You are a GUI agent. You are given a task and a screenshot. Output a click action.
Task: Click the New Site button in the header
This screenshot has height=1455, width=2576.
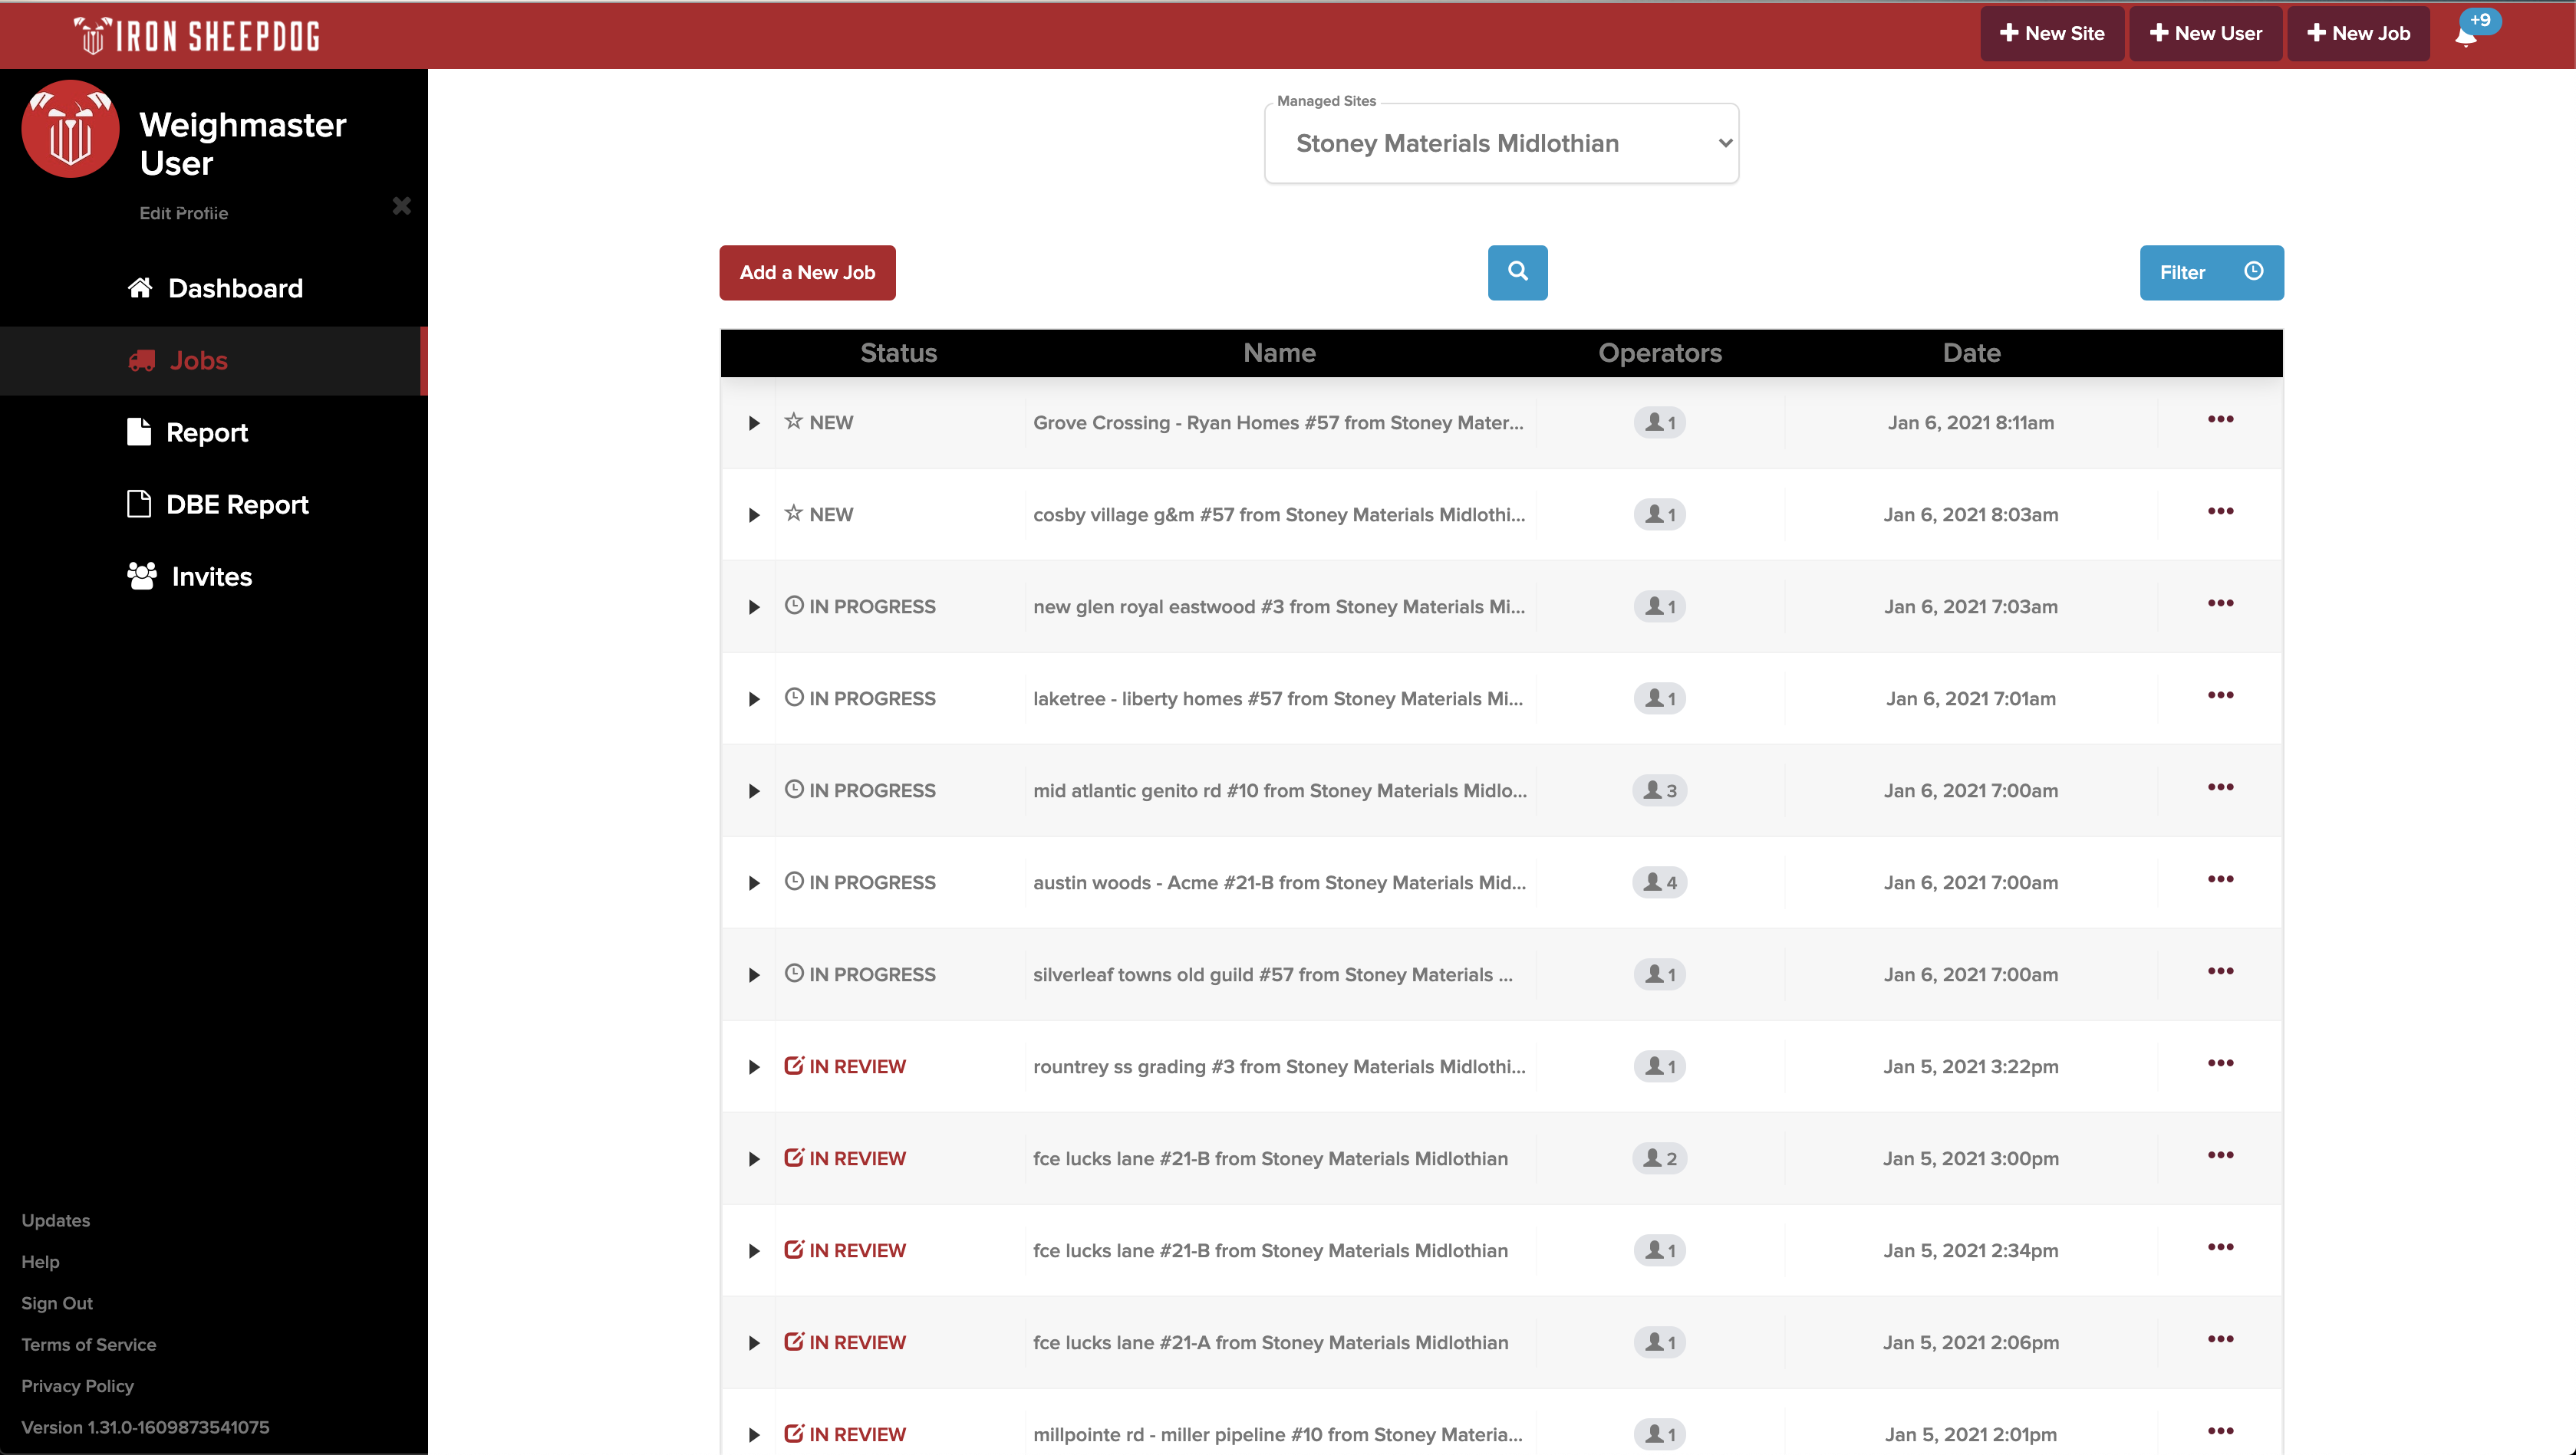(x=2051, y=34)
